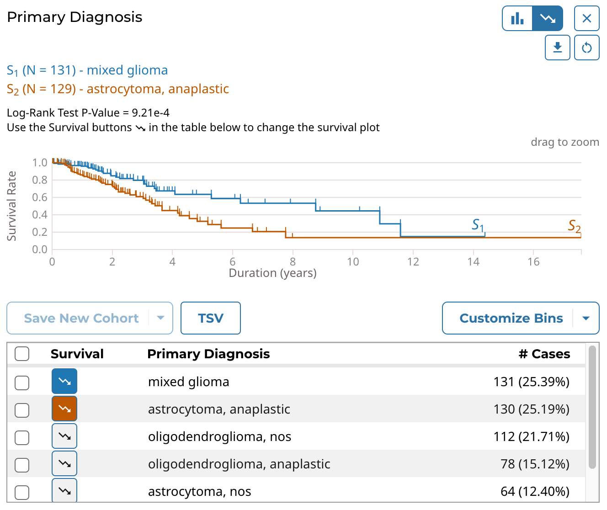Plot survival for oligodendroglioma, anaplastic
Screen dimensions: 607x510
pyautogui.click(x=64, y=464)
